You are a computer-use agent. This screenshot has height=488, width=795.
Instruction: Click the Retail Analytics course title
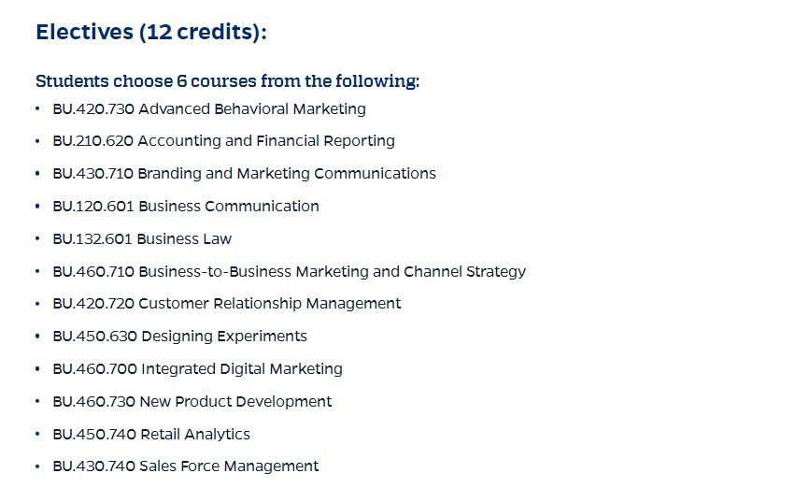[x=194, y=435]
